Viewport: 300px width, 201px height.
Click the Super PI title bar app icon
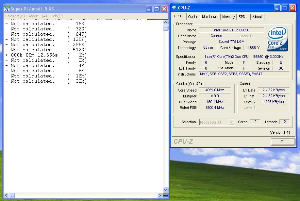coord(7,8)
